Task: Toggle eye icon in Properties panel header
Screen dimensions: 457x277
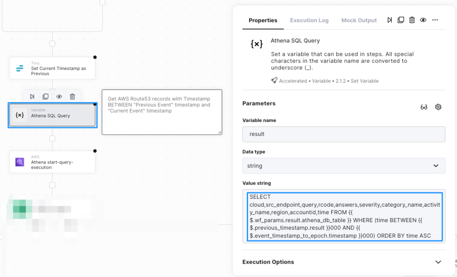Action: click(x=423, y=20)
